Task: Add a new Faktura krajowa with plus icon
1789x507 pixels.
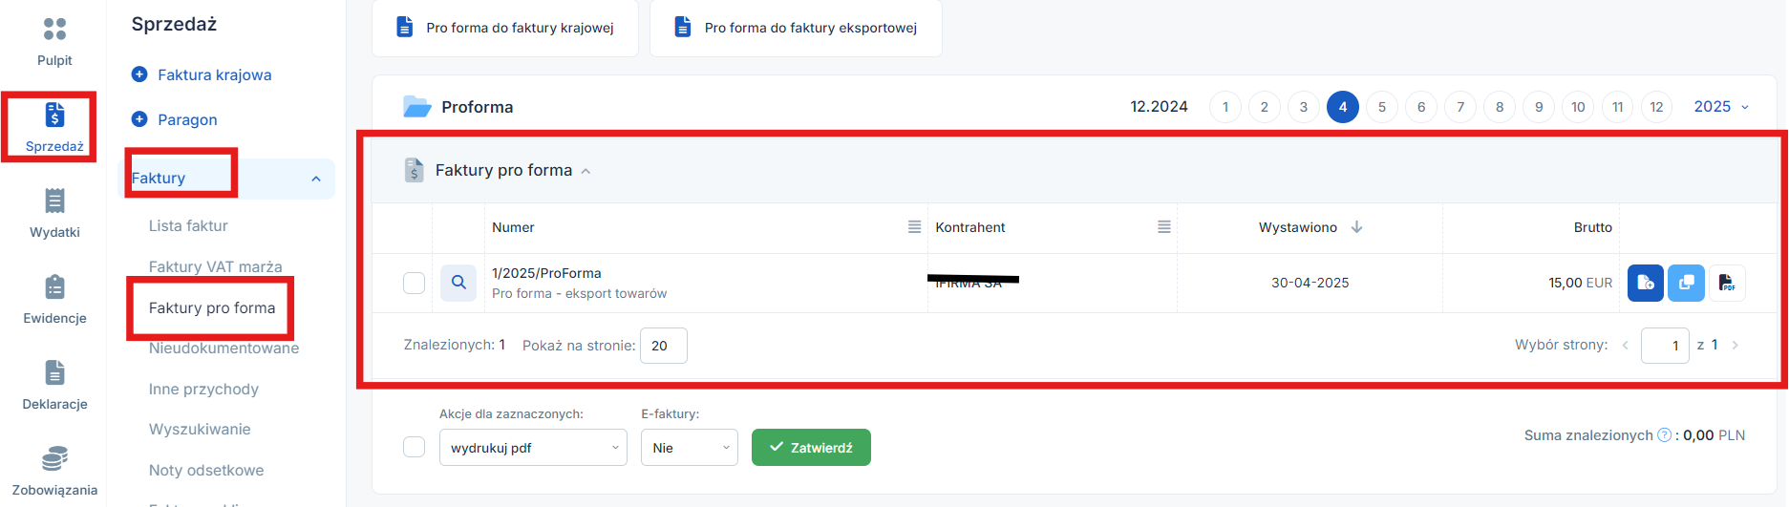Action: pos(139,74)
